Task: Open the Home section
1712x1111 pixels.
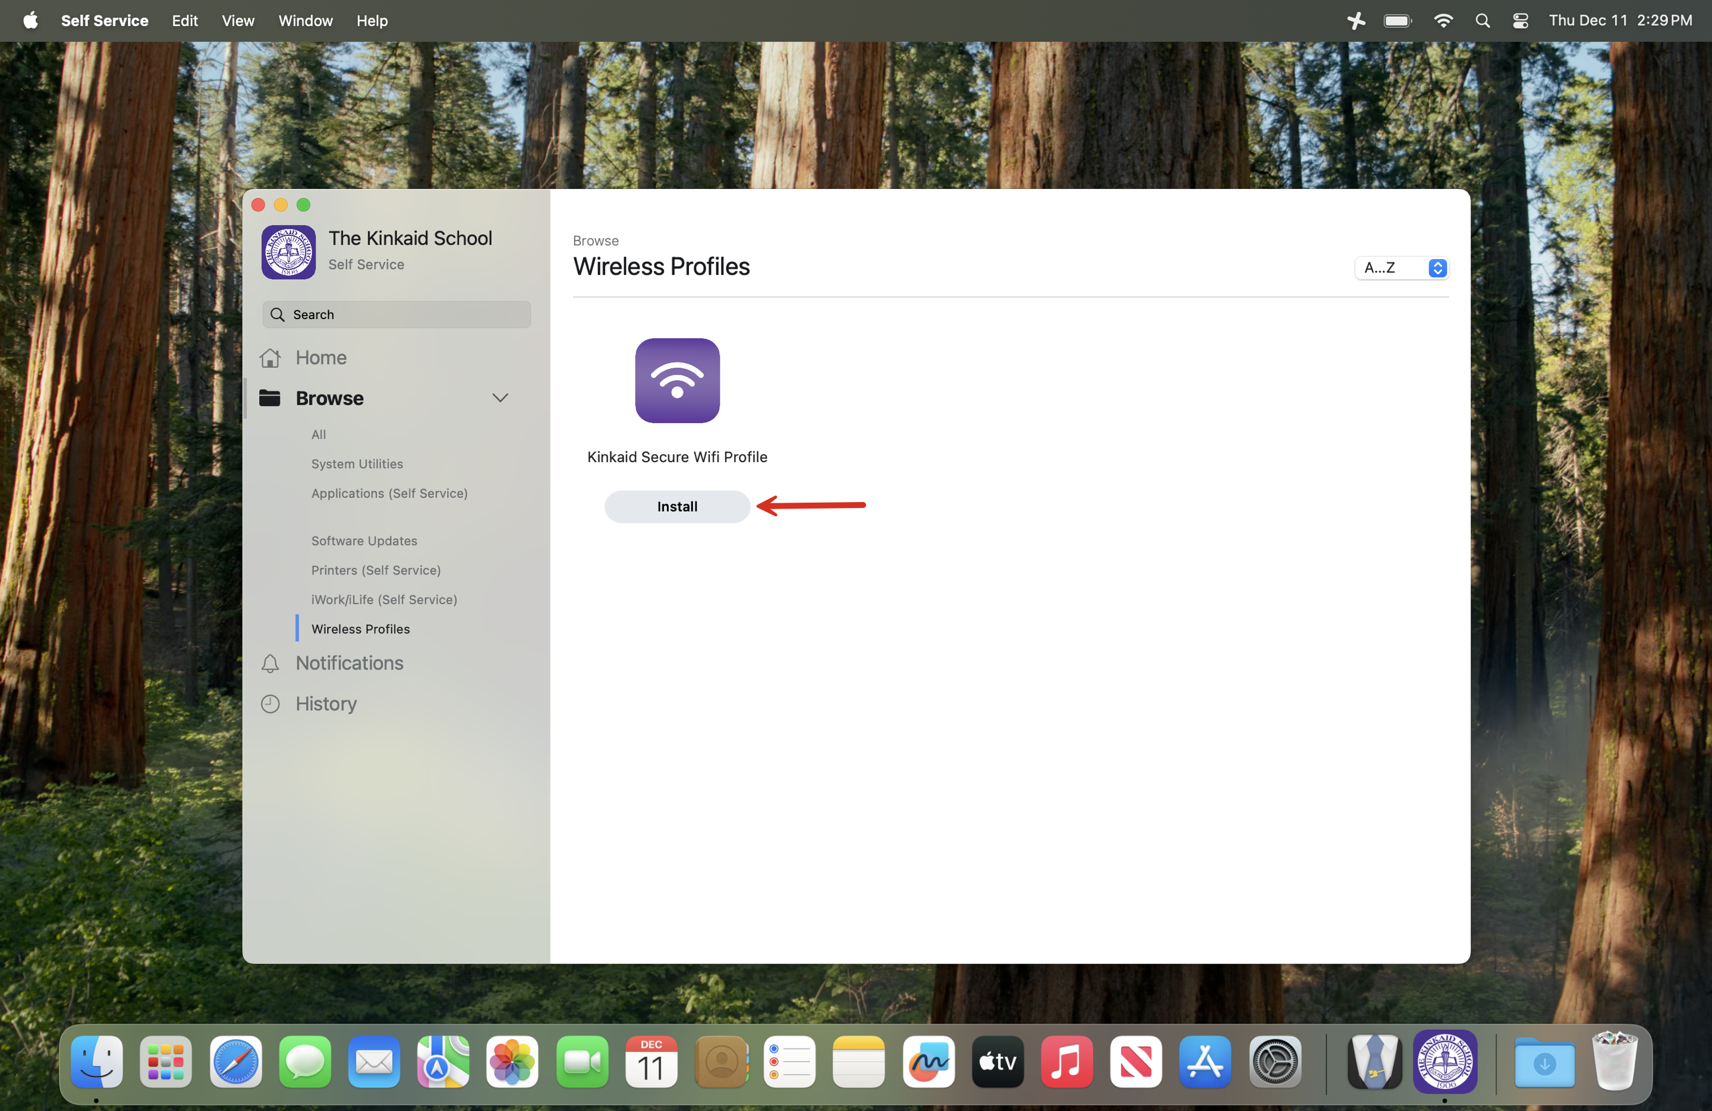Action: pyautogui.click(x=320, y=358)
